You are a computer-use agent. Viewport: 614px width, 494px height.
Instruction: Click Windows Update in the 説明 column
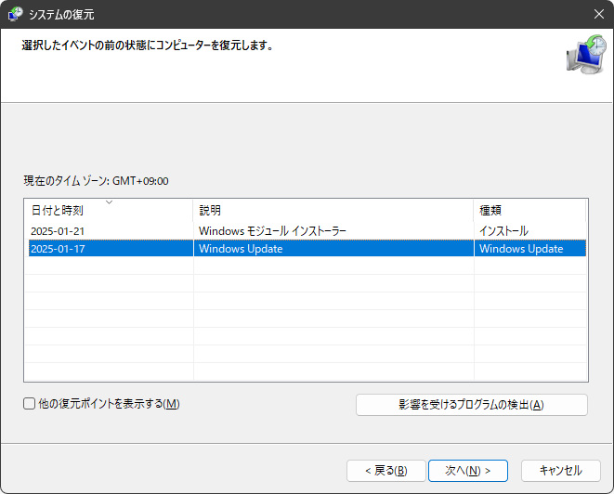[241, 249]
